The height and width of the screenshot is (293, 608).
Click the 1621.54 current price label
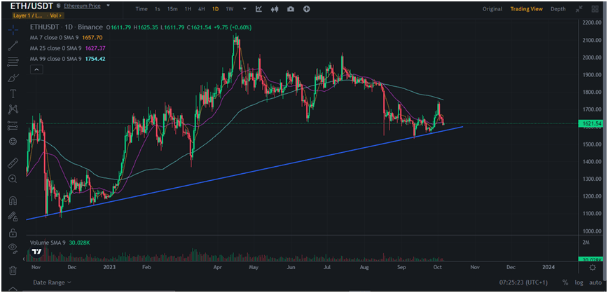pos(592,124)
